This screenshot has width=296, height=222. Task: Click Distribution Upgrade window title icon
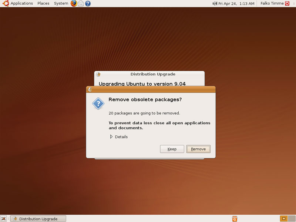[98, 74]
